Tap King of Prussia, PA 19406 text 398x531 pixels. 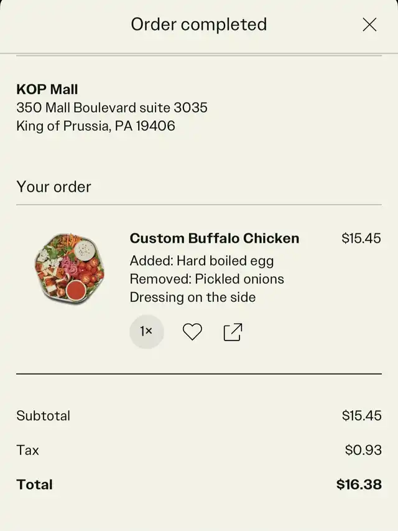(x=96, y=126)
